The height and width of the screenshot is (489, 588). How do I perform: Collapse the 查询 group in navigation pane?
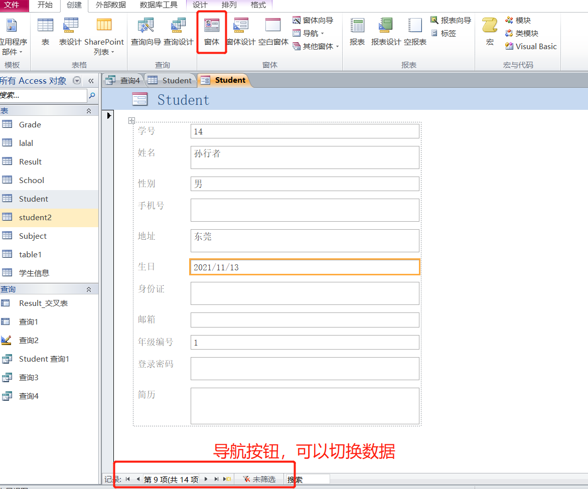pos(89,289)
